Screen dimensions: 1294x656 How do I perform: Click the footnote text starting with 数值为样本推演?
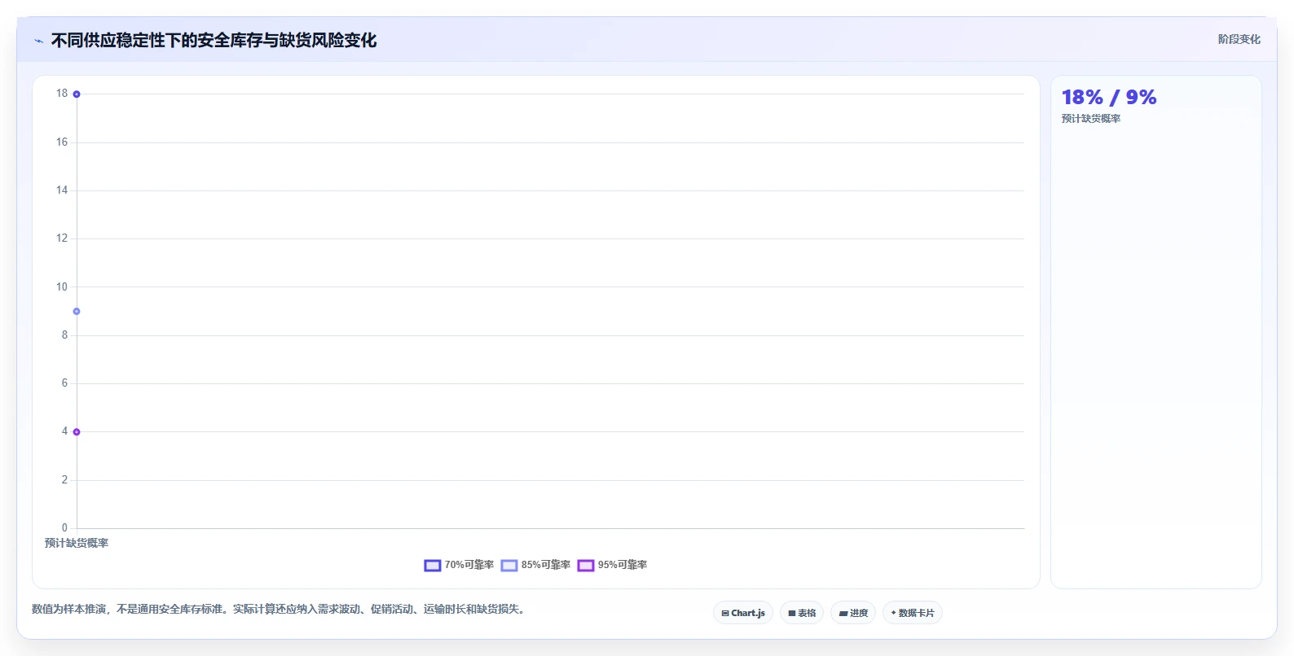(x=280, y=609)
